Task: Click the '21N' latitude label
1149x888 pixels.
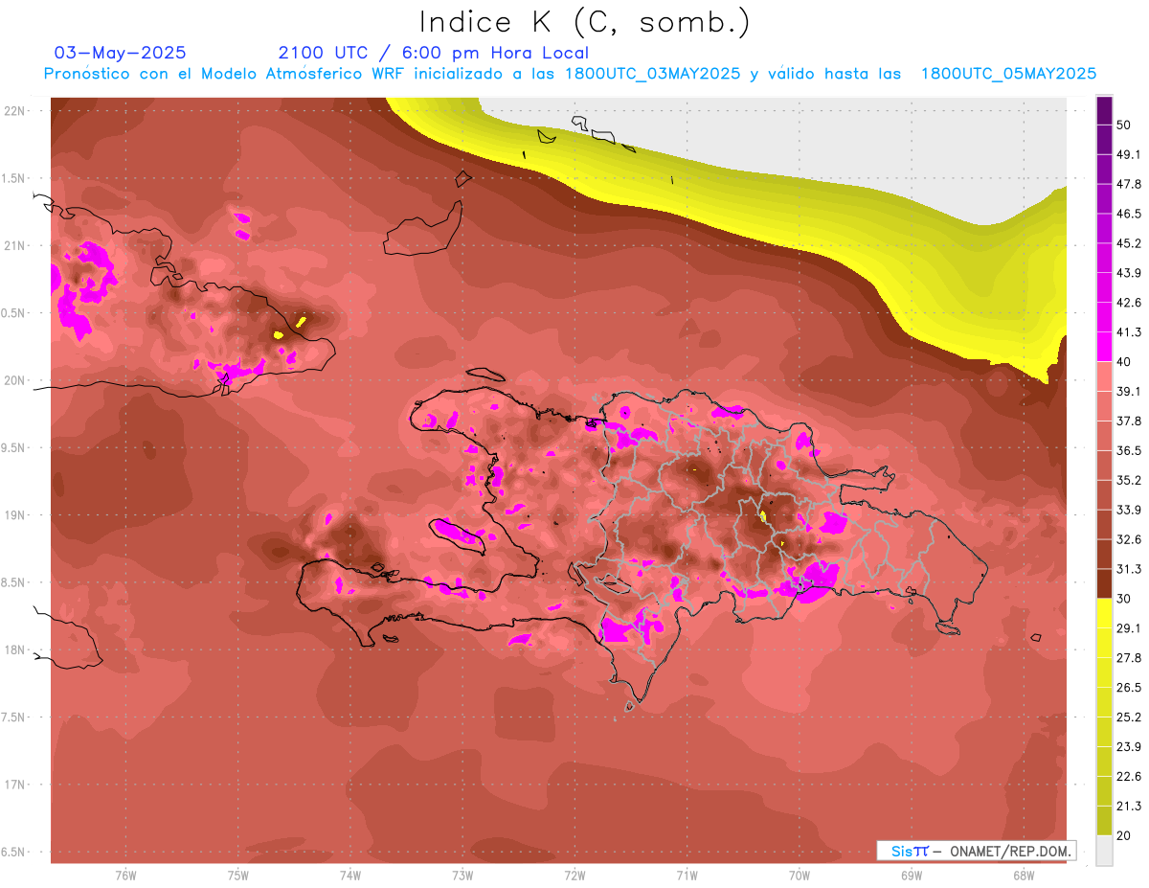Action: [15, 246]
